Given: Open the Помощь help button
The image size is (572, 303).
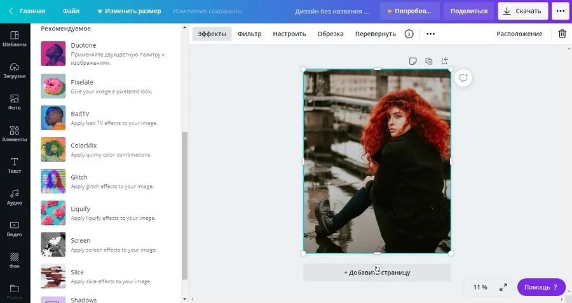Looking at the screenshot, I should point(541,287).
